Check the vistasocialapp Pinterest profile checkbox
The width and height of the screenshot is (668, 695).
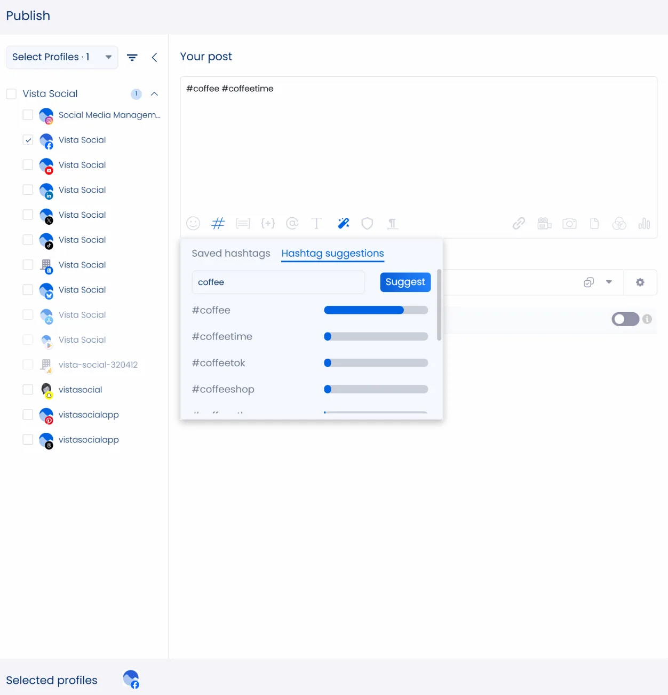(x=28, y=415)
